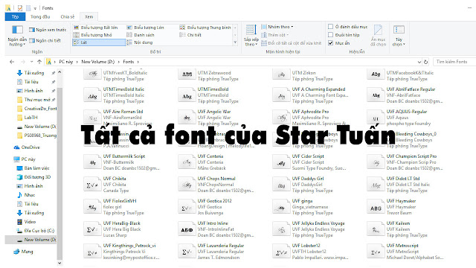Open the Tùy chọn options button
Screen dimensions: 476x268
point(399,36)
